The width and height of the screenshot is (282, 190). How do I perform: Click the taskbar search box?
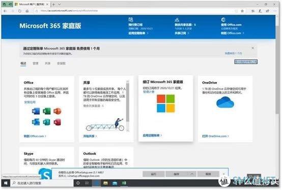(42, 183)
